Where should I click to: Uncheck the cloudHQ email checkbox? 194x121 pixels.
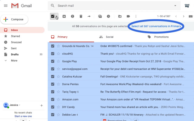point(53,54)
